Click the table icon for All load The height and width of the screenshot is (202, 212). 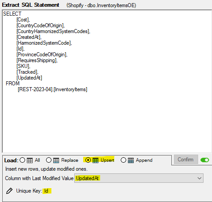[x=30, y=160]
